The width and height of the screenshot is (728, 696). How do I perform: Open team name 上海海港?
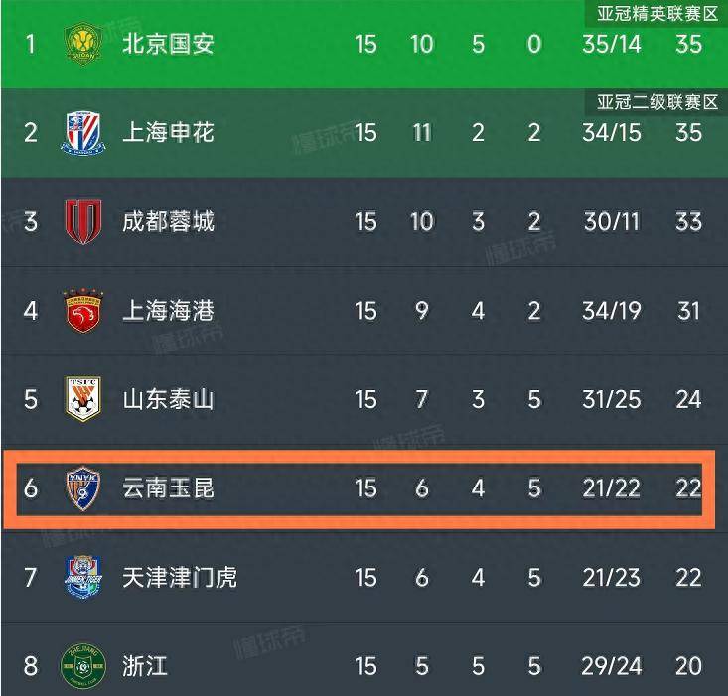tap(168, 311)
